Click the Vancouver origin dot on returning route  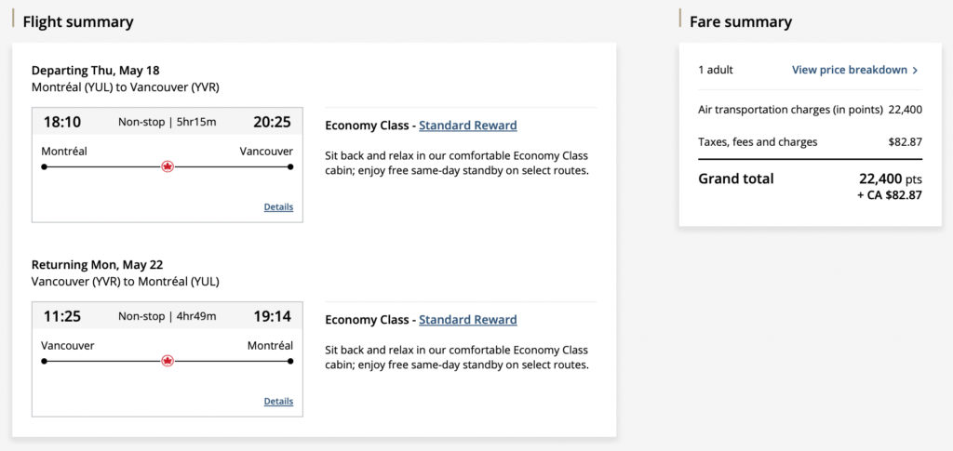pyautogui.click(x=44, y=361)
